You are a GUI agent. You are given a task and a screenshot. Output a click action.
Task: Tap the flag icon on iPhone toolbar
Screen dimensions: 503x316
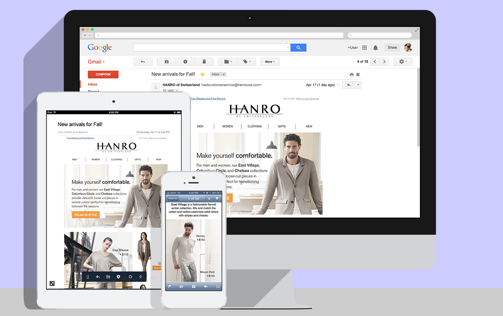169,286
